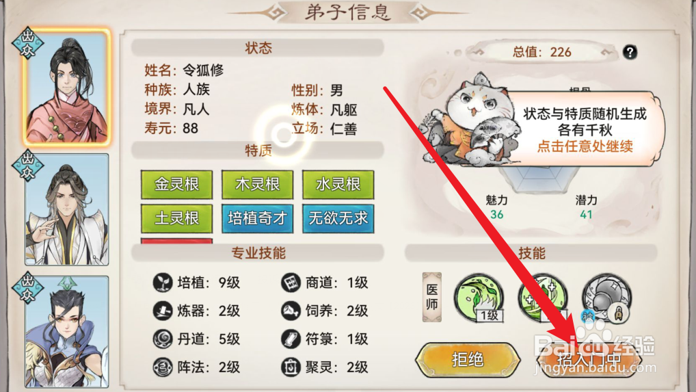Tap the 金灵根 trait tag
Image resolution: width=696 pixels, height=392 pixels.
[176, 184]
